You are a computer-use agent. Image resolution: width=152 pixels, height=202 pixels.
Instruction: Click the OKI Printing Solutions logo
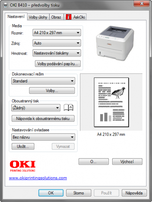click(23, 166)
